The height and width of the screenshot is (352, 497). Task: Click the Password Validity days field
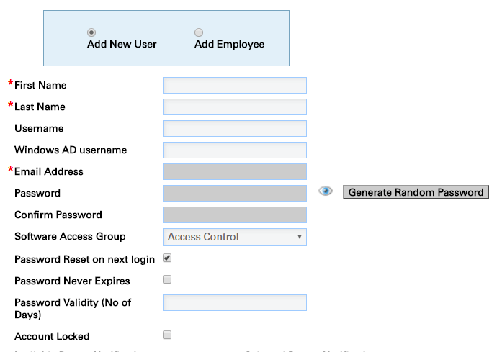click(234, 303)
